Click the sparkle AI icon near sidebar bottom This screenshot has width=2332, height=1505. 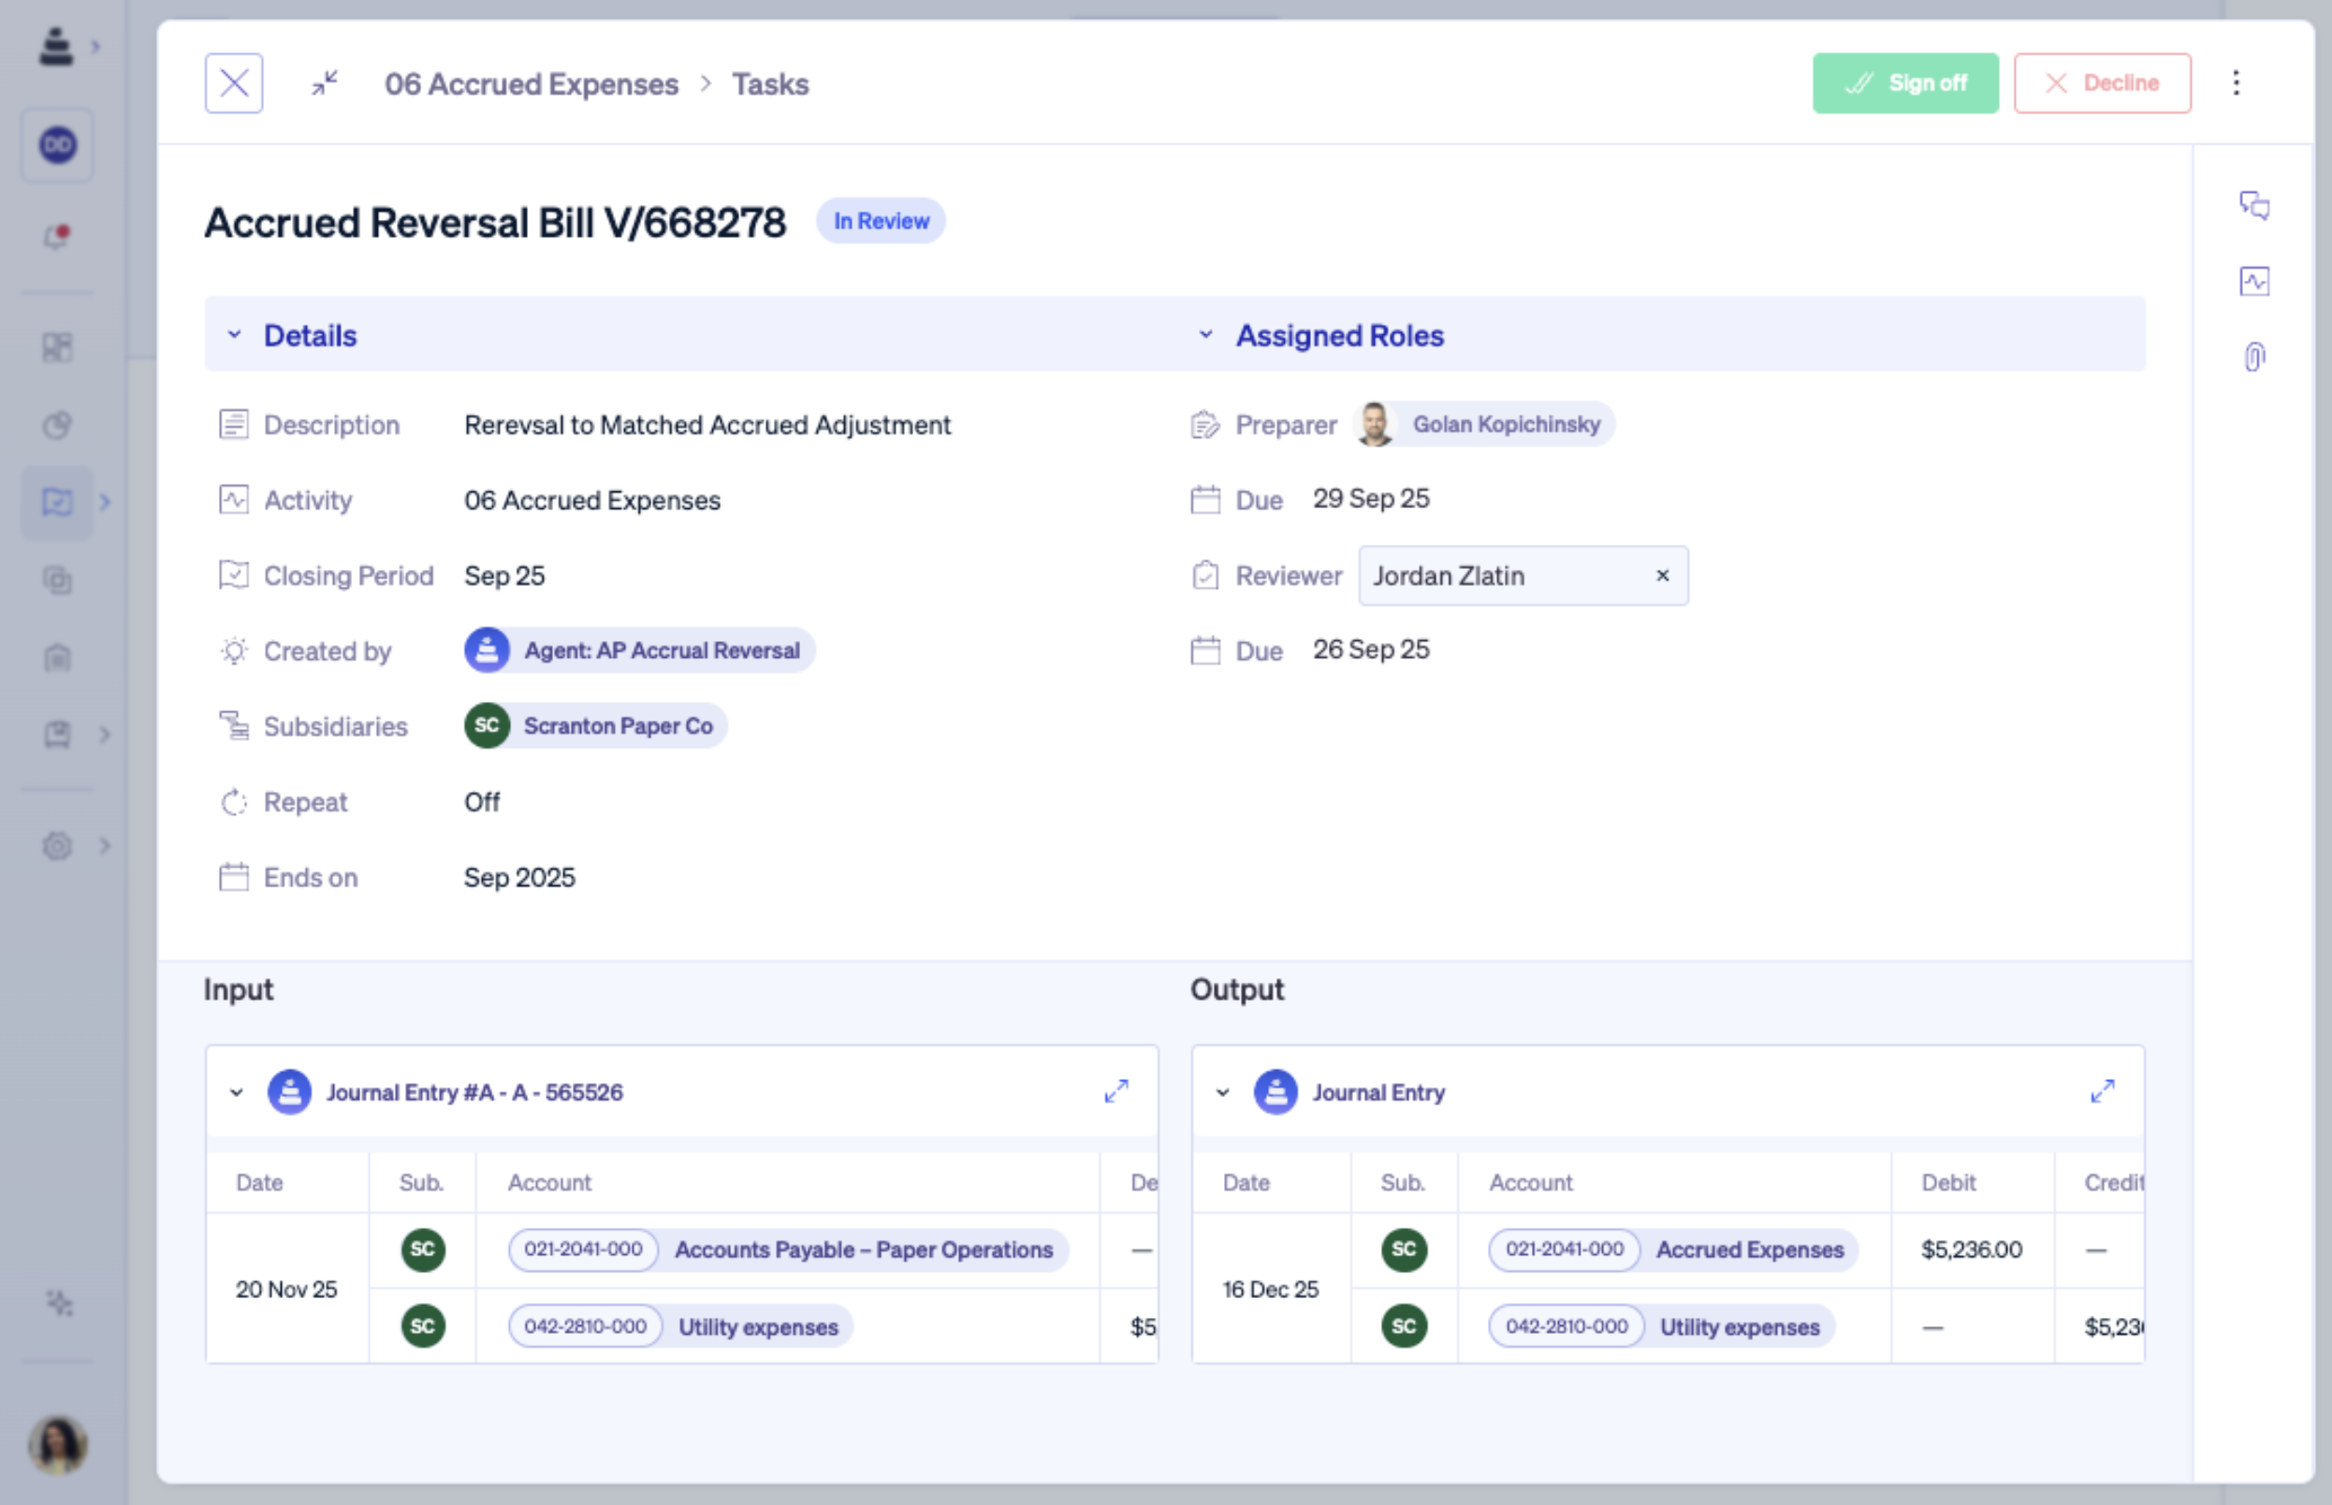coord(59,1304)
